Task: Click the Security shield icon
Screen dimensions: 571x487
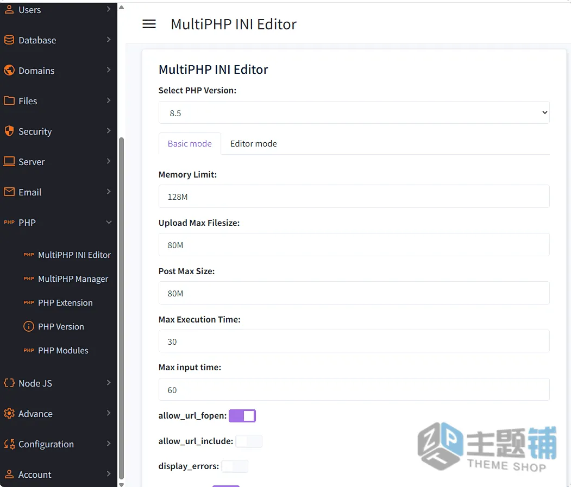Action: 9,131
